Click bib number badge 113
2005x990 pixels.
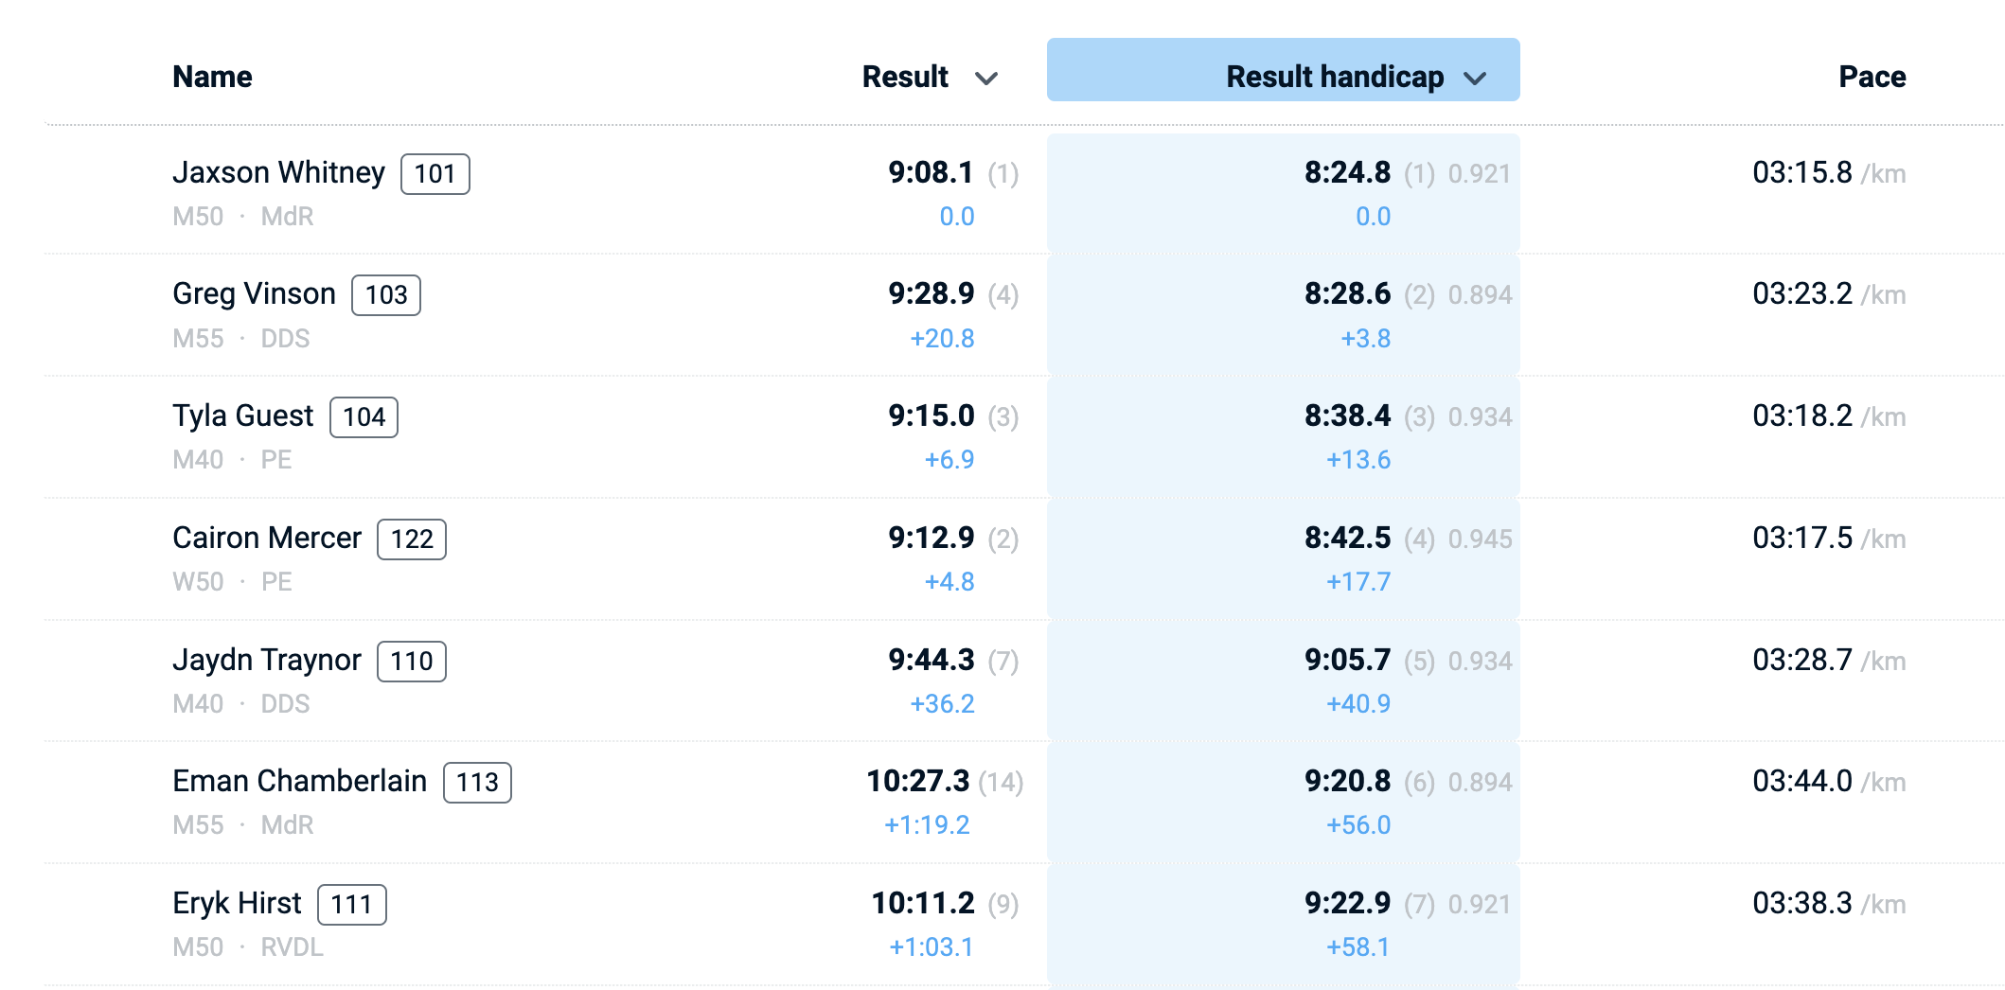tap(477, 783)
